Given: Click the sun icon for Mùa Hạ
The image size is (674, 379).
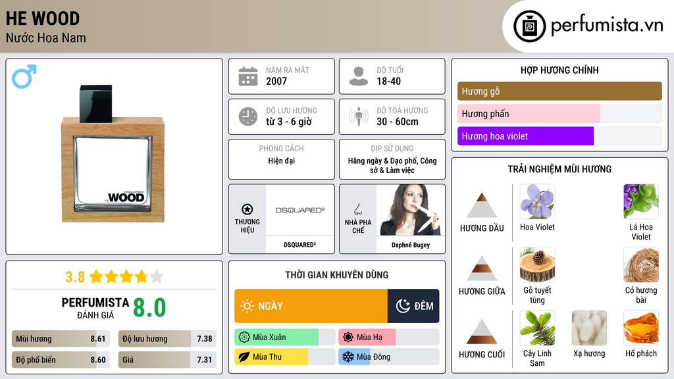Looking at the screenshot, I should (348, 338).
